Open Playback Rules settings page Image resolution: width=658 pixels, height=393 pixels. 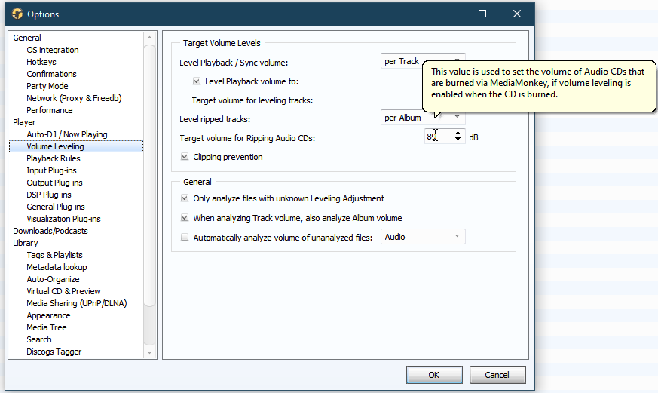(53, 158)
